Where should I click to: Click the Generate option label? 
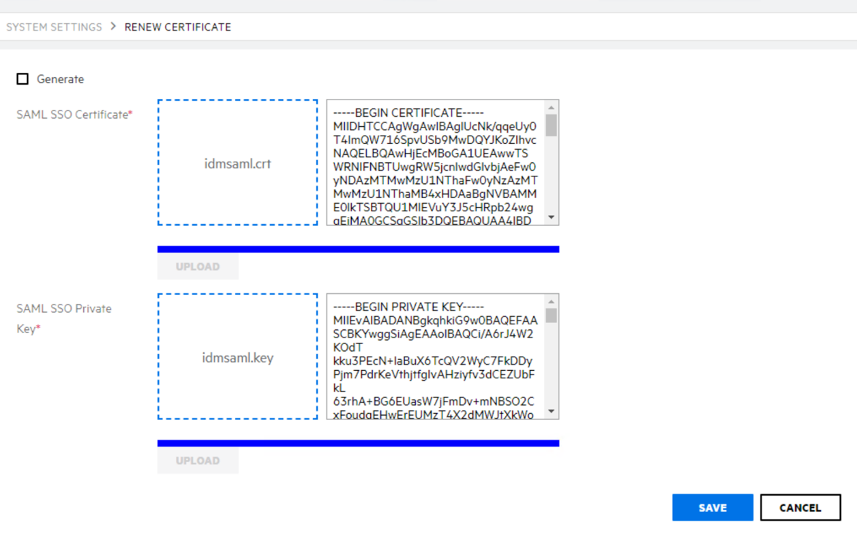tap(60, 79)
